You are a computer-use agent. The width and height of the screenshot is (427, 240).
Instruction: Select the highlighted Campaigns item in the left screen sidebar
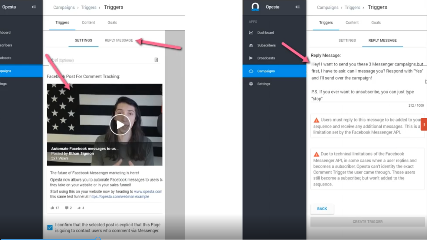tap(21, 71)
